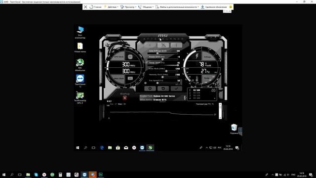This screenshot has width=316, height=178.
Task: Adjust the Core Voltage slider
Action: point(163,53)
